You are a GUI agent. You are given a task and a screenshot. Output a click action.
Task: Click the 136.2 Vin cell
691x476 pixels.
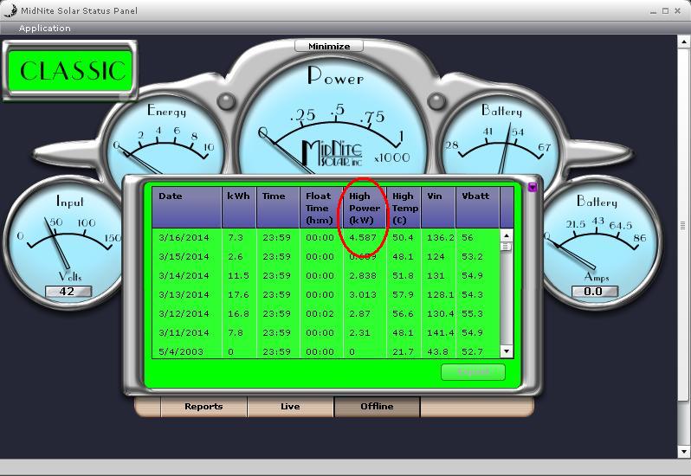(x=440, y=238)
